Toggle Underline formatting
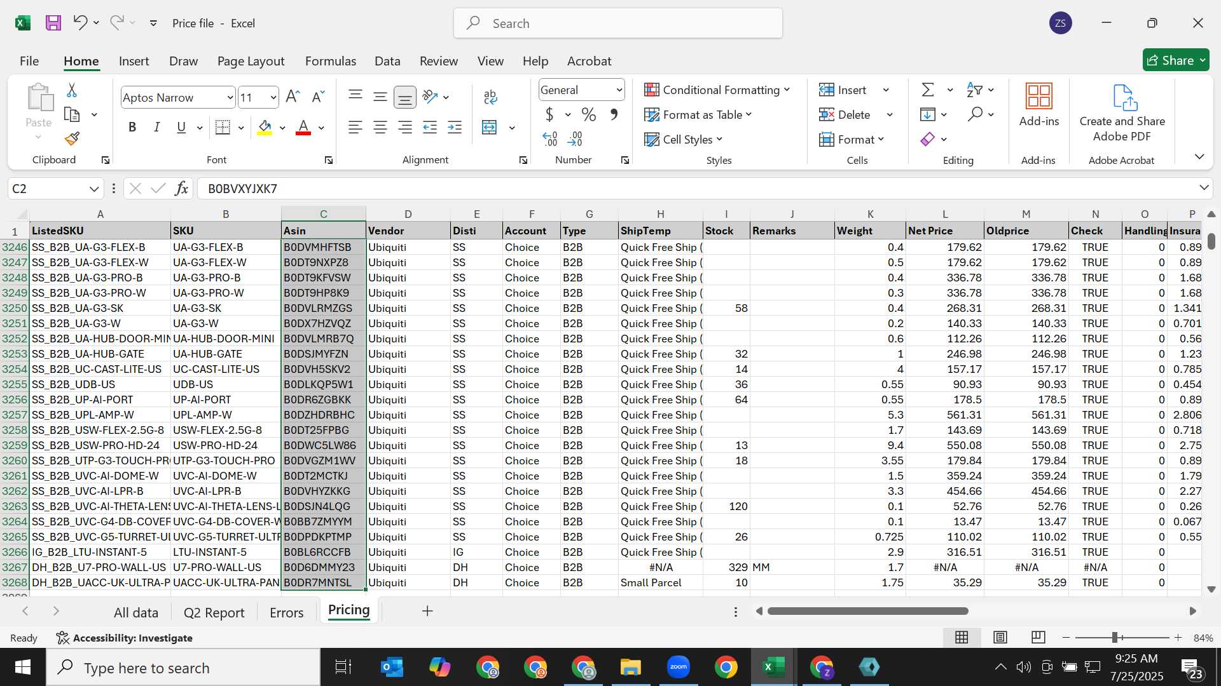 [x=181, y=128]
